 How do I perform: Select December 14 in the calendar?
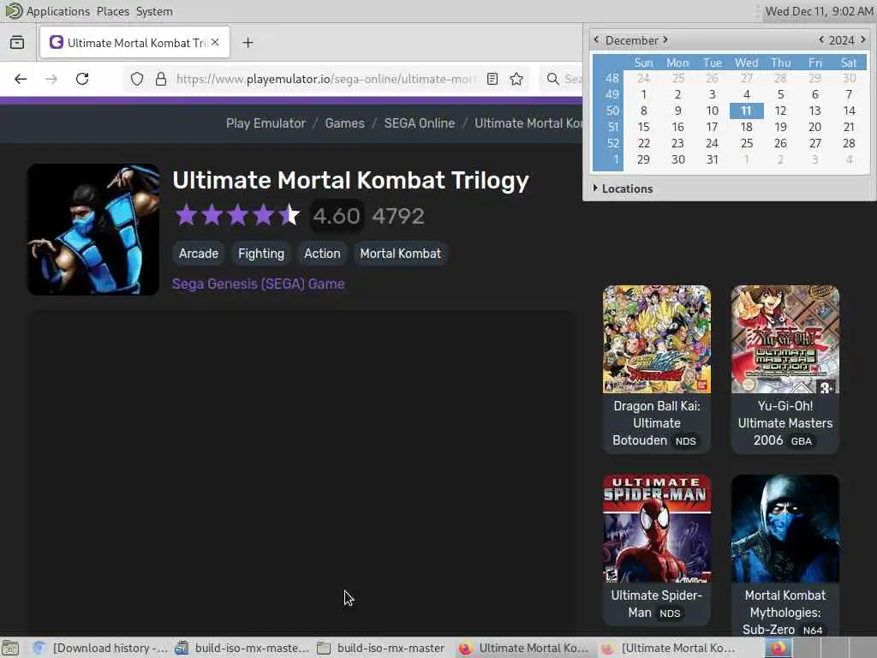pyautogui.click(x=849, y=111)
